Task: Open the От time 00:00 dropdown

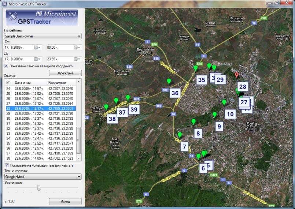Action: click(x=77, y=48)
